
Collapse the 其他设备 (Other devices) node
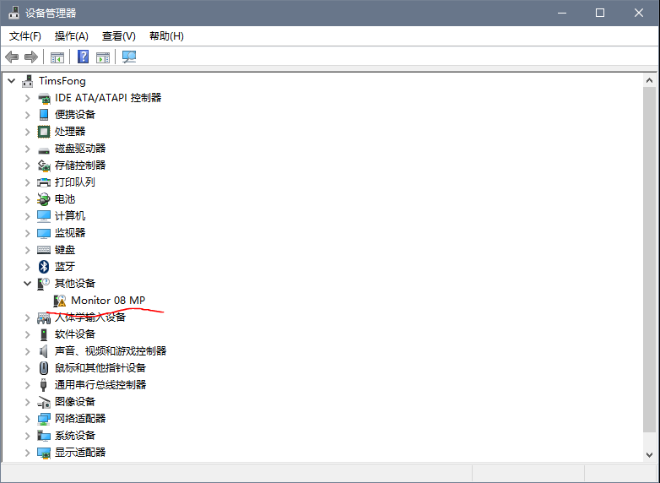click(28, 283)
